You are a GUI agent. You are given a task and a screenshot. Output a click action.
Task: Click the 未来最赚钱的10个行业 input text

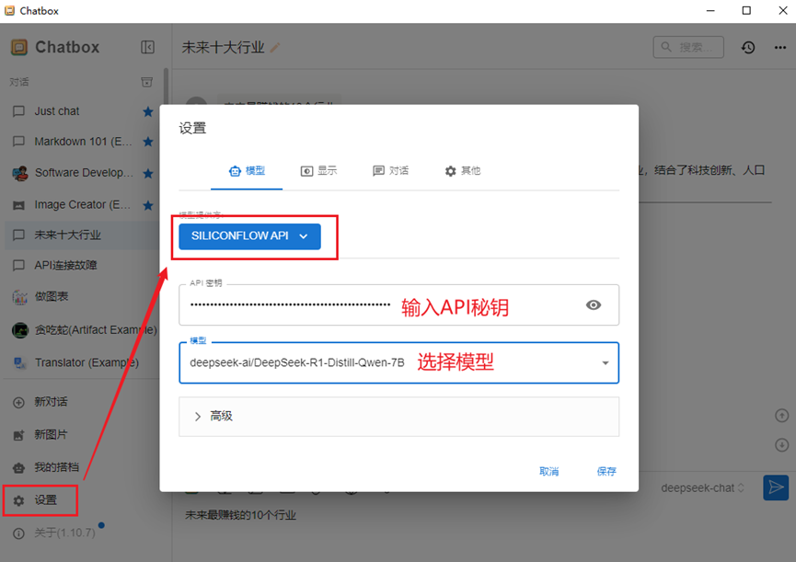(240, 516)
